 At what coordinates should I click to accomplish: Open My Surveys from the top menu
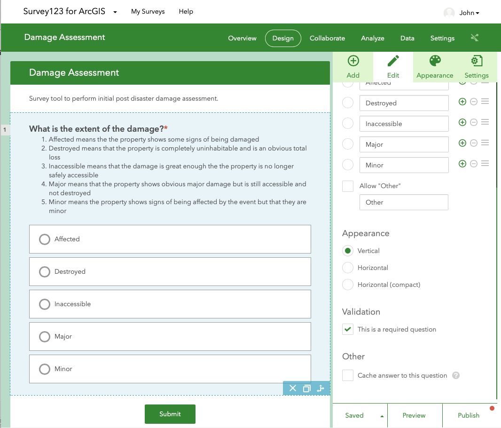tap(148, 12)
